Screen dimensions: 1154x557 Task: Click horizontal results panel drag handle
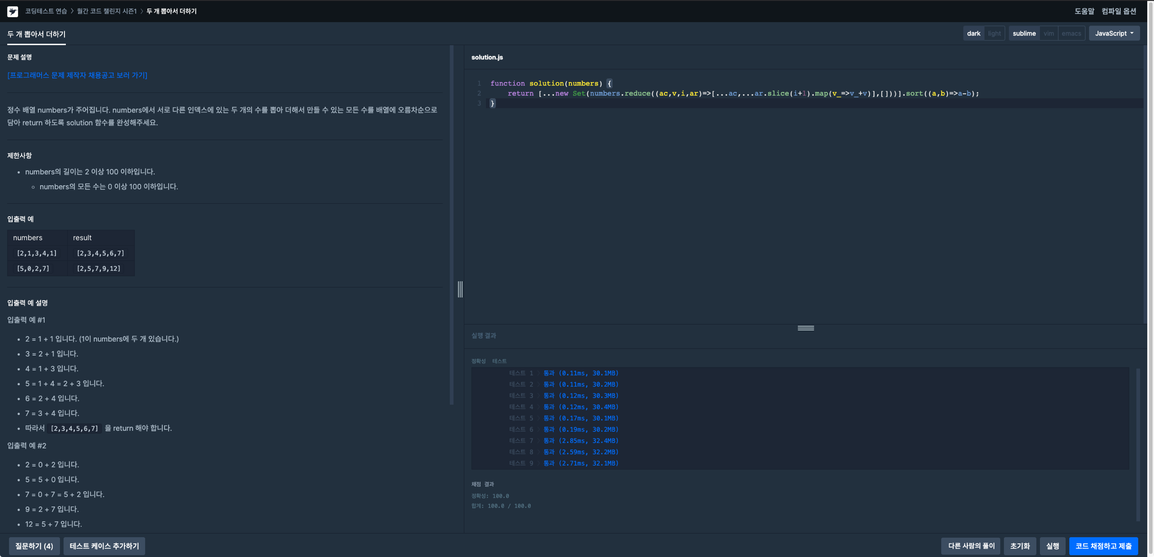[x=806, y=328]
